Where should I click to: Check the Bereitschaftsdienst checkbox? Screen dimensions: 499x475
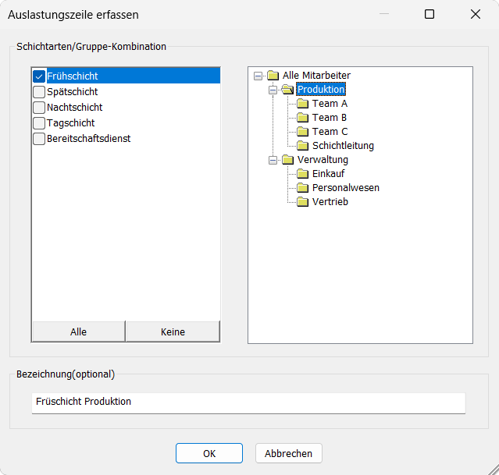pos(39,139)
